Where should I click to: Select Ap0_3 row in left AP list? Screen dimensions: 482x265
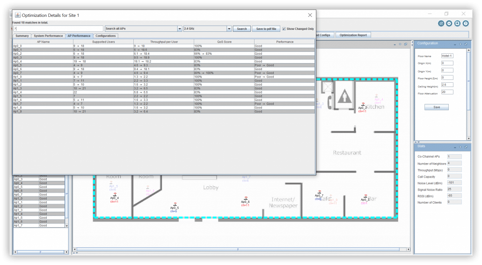coord(39,179)
